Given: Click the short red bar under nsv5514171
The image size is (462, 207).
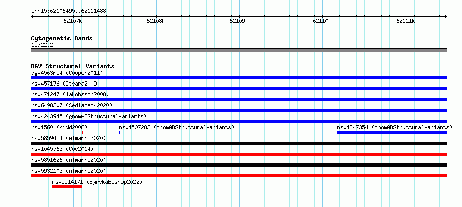Looking at the screenshot, I should 67,187.
